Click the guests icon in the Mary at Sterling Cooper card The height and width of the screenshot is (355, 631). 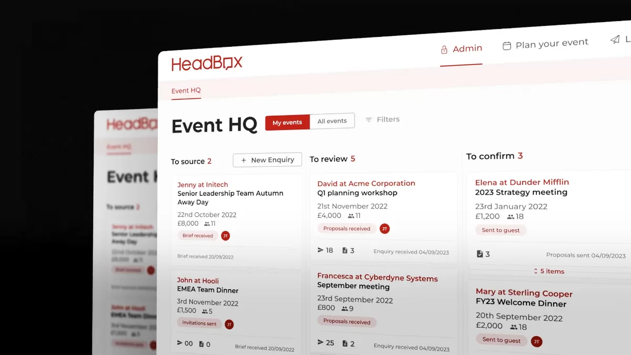click(x=513, y=327)
